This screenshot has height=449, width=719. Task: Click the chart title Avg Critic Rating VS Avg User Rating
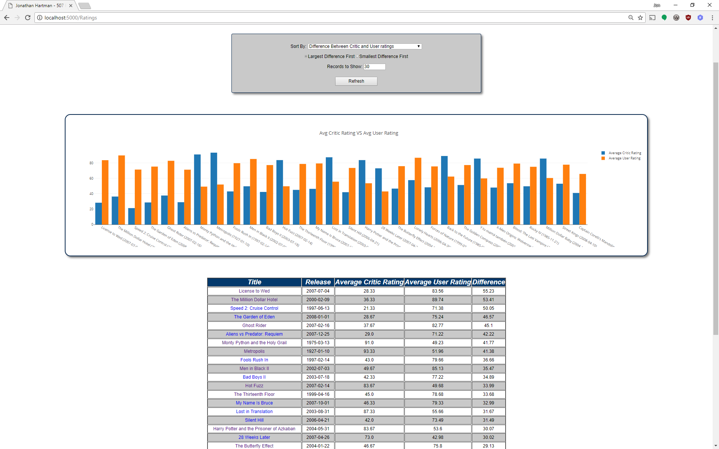pyautogui.click(x=359, y=133)
